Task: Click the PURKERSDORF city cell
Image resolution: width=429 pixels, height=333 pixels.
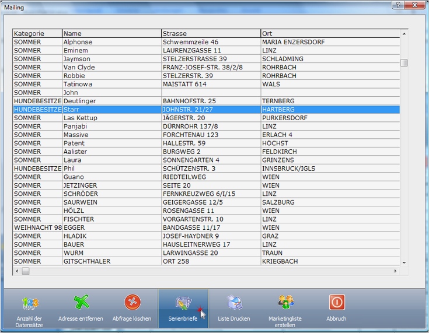Action: tap(330, 118)
